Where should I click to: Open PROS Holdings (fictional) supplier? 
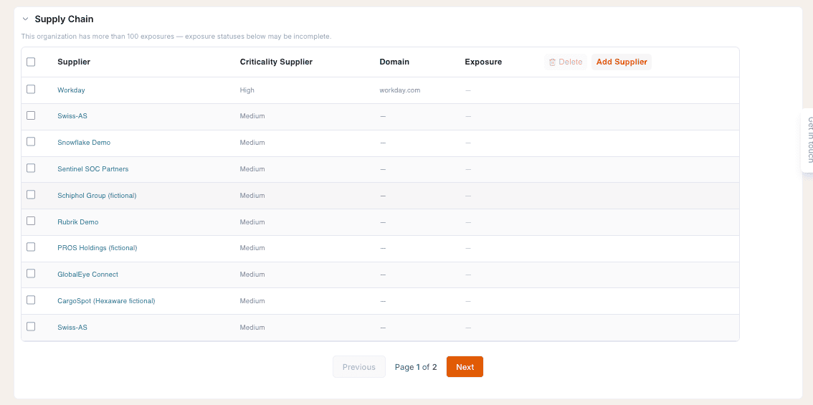pos(97,248)
